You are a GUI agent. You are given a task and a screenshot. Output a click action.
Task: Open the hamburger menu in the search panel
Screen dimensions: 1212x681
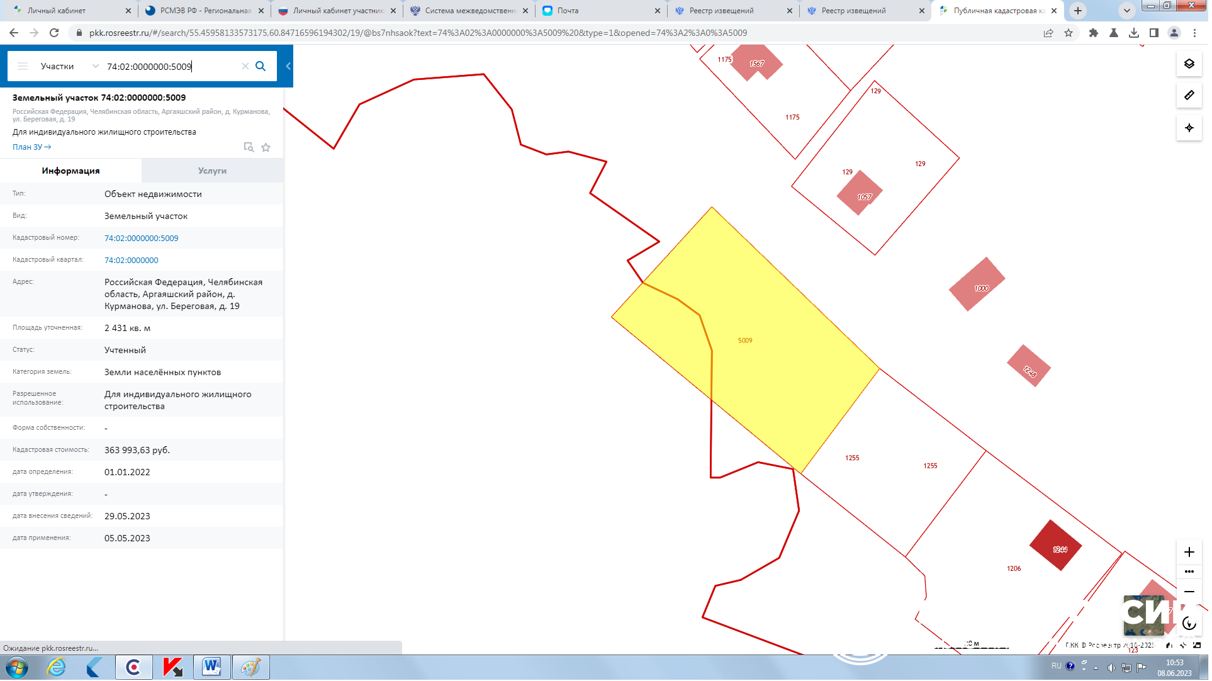click(23, 67)
